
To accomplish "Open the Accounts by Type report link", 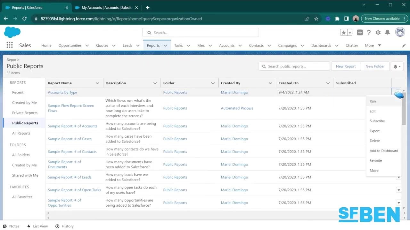I will [x=62, y=92].
